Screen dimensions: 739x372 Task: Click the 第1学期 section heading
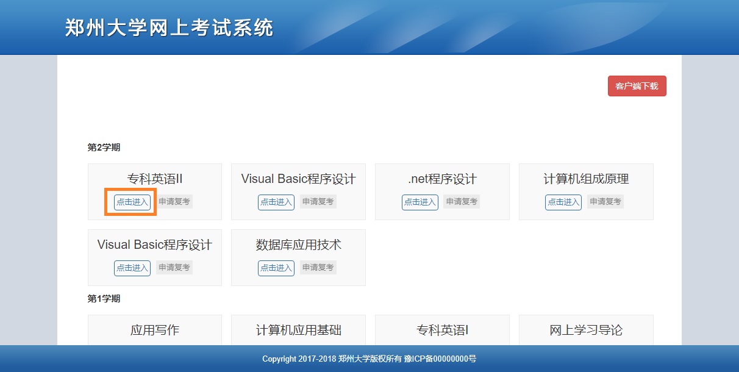tap(104, 299)
